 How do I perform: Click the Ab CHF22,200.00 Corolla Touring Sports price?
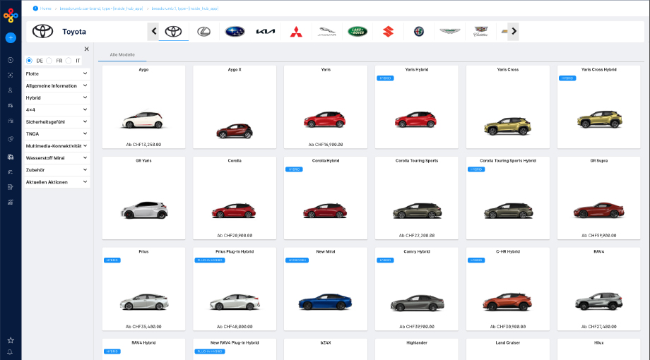pyautogui.click(x=417, y=235)
